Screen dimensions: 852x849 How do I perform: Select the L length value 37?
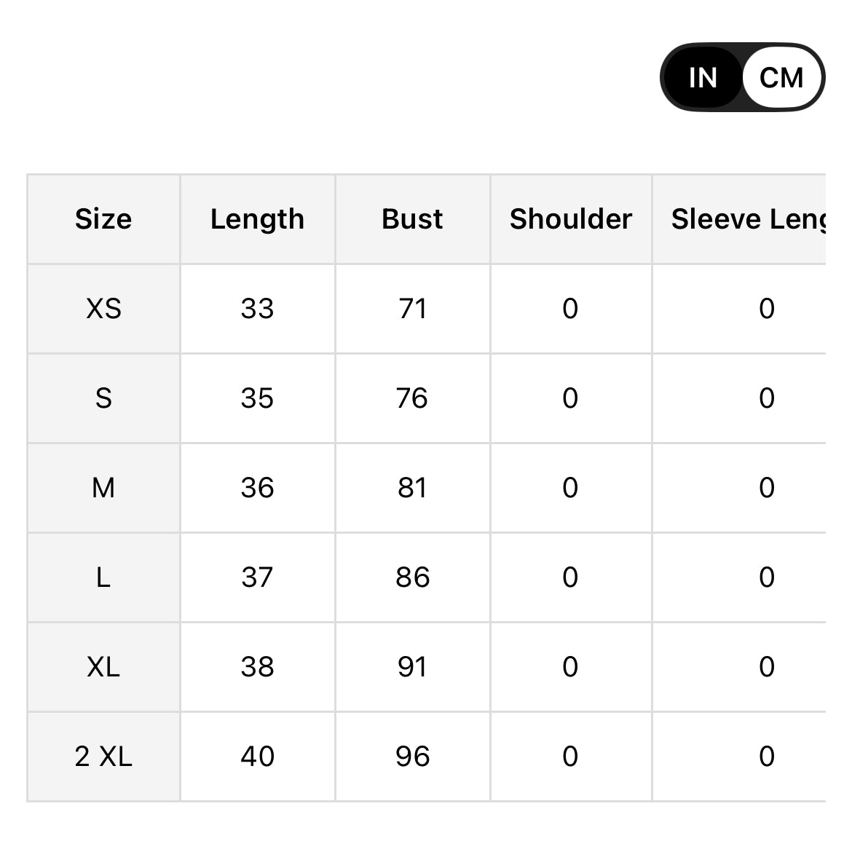tap(257, 577)
